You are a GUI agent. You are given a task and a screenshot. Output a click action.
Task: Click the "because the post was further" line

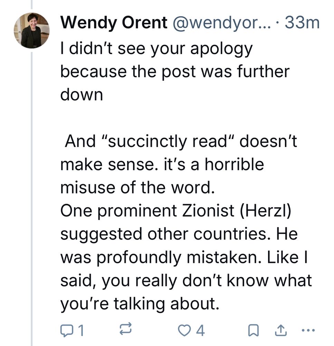175,72
